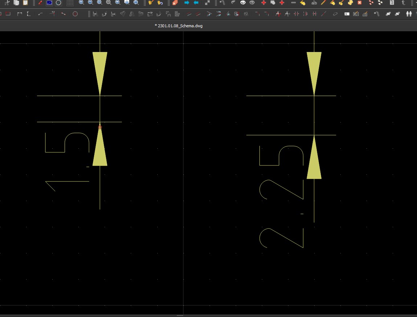
Task: Switch to the 2301.01.08_Schema.dwg tab
Action: click(178, 26)
